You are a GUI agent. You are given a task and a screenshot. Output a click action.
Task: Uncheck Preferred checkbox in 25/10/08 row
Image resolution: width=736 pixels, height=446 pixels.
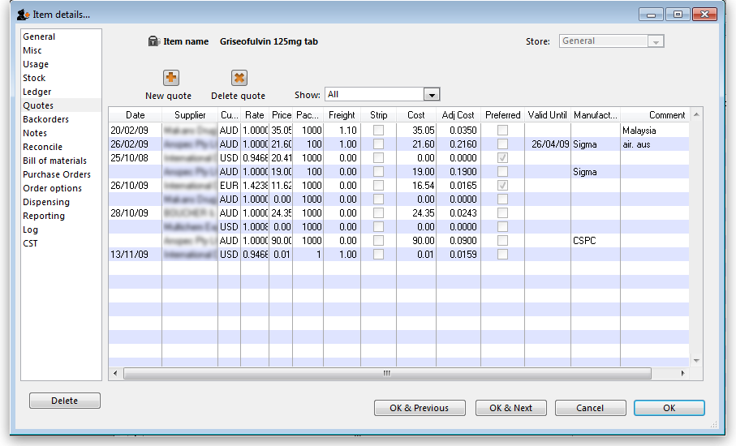pyautogui.click(x=503, y=158)
